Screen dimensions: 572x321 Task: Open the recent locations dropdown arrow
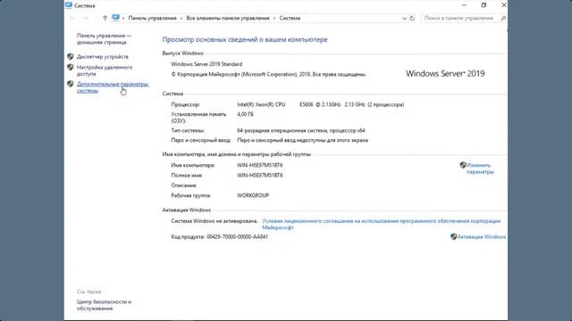pos(96,18)
